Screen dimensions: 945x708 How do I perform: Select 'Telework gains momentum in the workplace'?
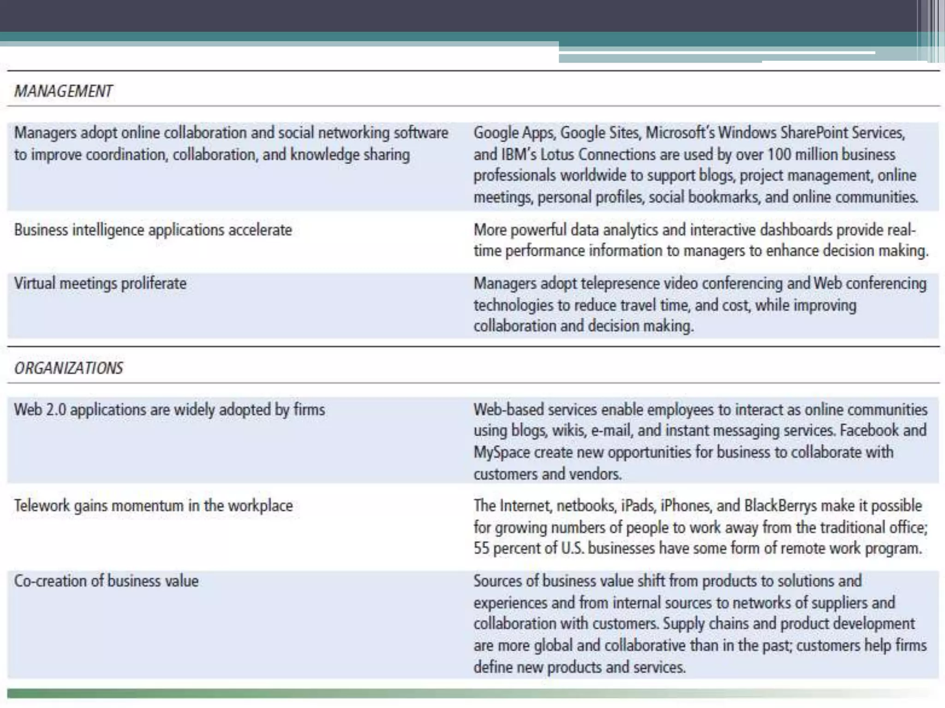153,506
